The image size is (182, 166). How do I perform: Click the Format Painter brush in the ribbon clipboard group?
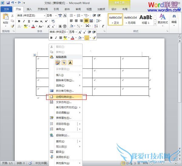[12, 26]
